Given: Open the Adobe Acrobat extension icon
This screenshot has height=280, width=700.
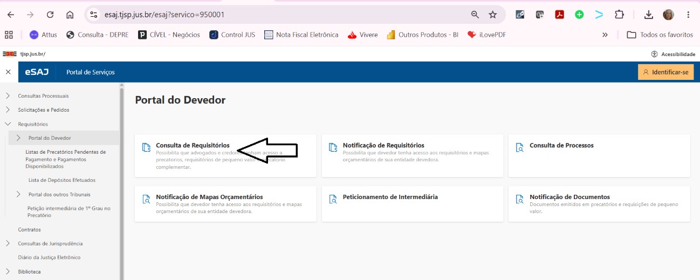Looking at the screenshot, I should 560,15.
